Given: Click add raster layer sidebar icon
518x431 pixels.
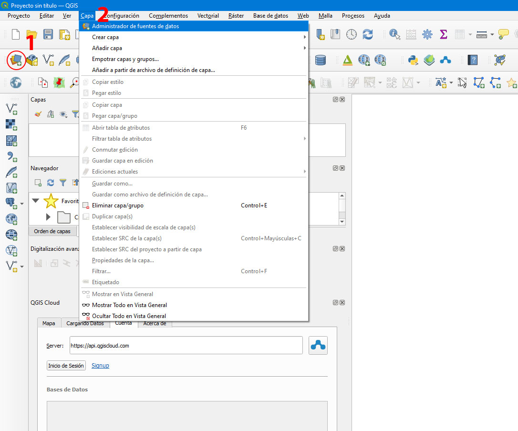Looking at the screenshot, I should 11,124.
